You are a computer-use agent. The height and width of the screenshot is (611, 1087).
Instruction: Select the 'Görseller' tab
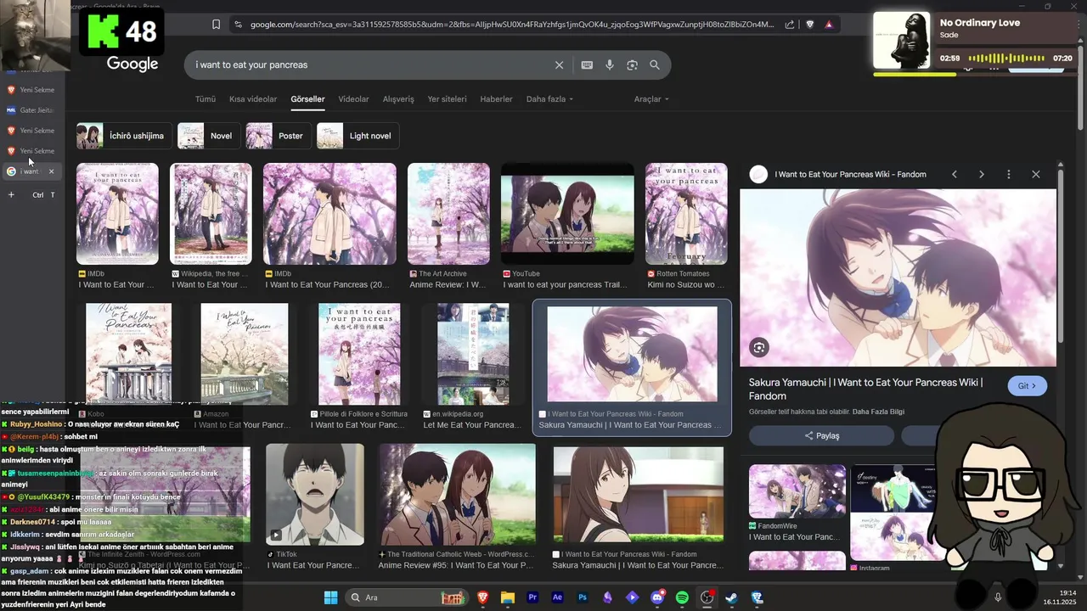click(x=307, y=99)
